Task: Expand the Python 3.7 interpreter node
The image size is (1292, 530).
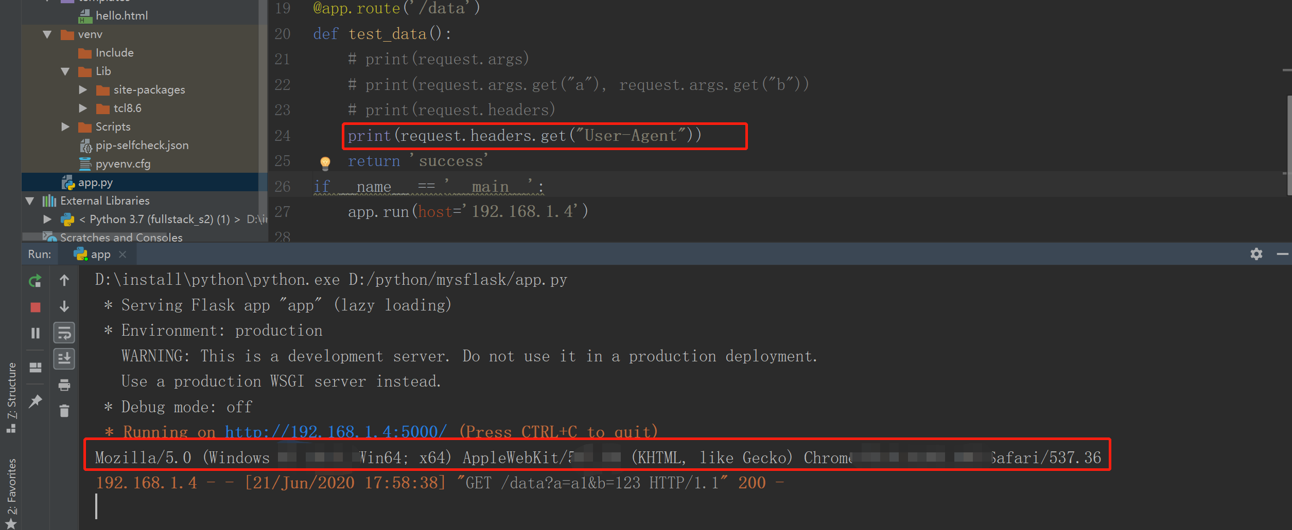Action: pyautogui.click(x=47, y=220)
